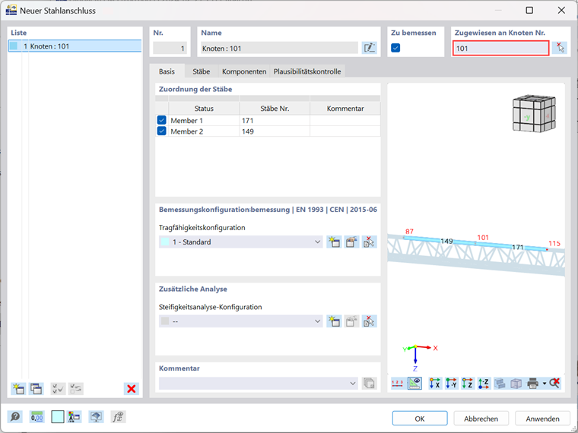Image resolution: width=578 pixels, height=433 pixels.
Task: Confirm with the OK button
Action: coord(420,419)
